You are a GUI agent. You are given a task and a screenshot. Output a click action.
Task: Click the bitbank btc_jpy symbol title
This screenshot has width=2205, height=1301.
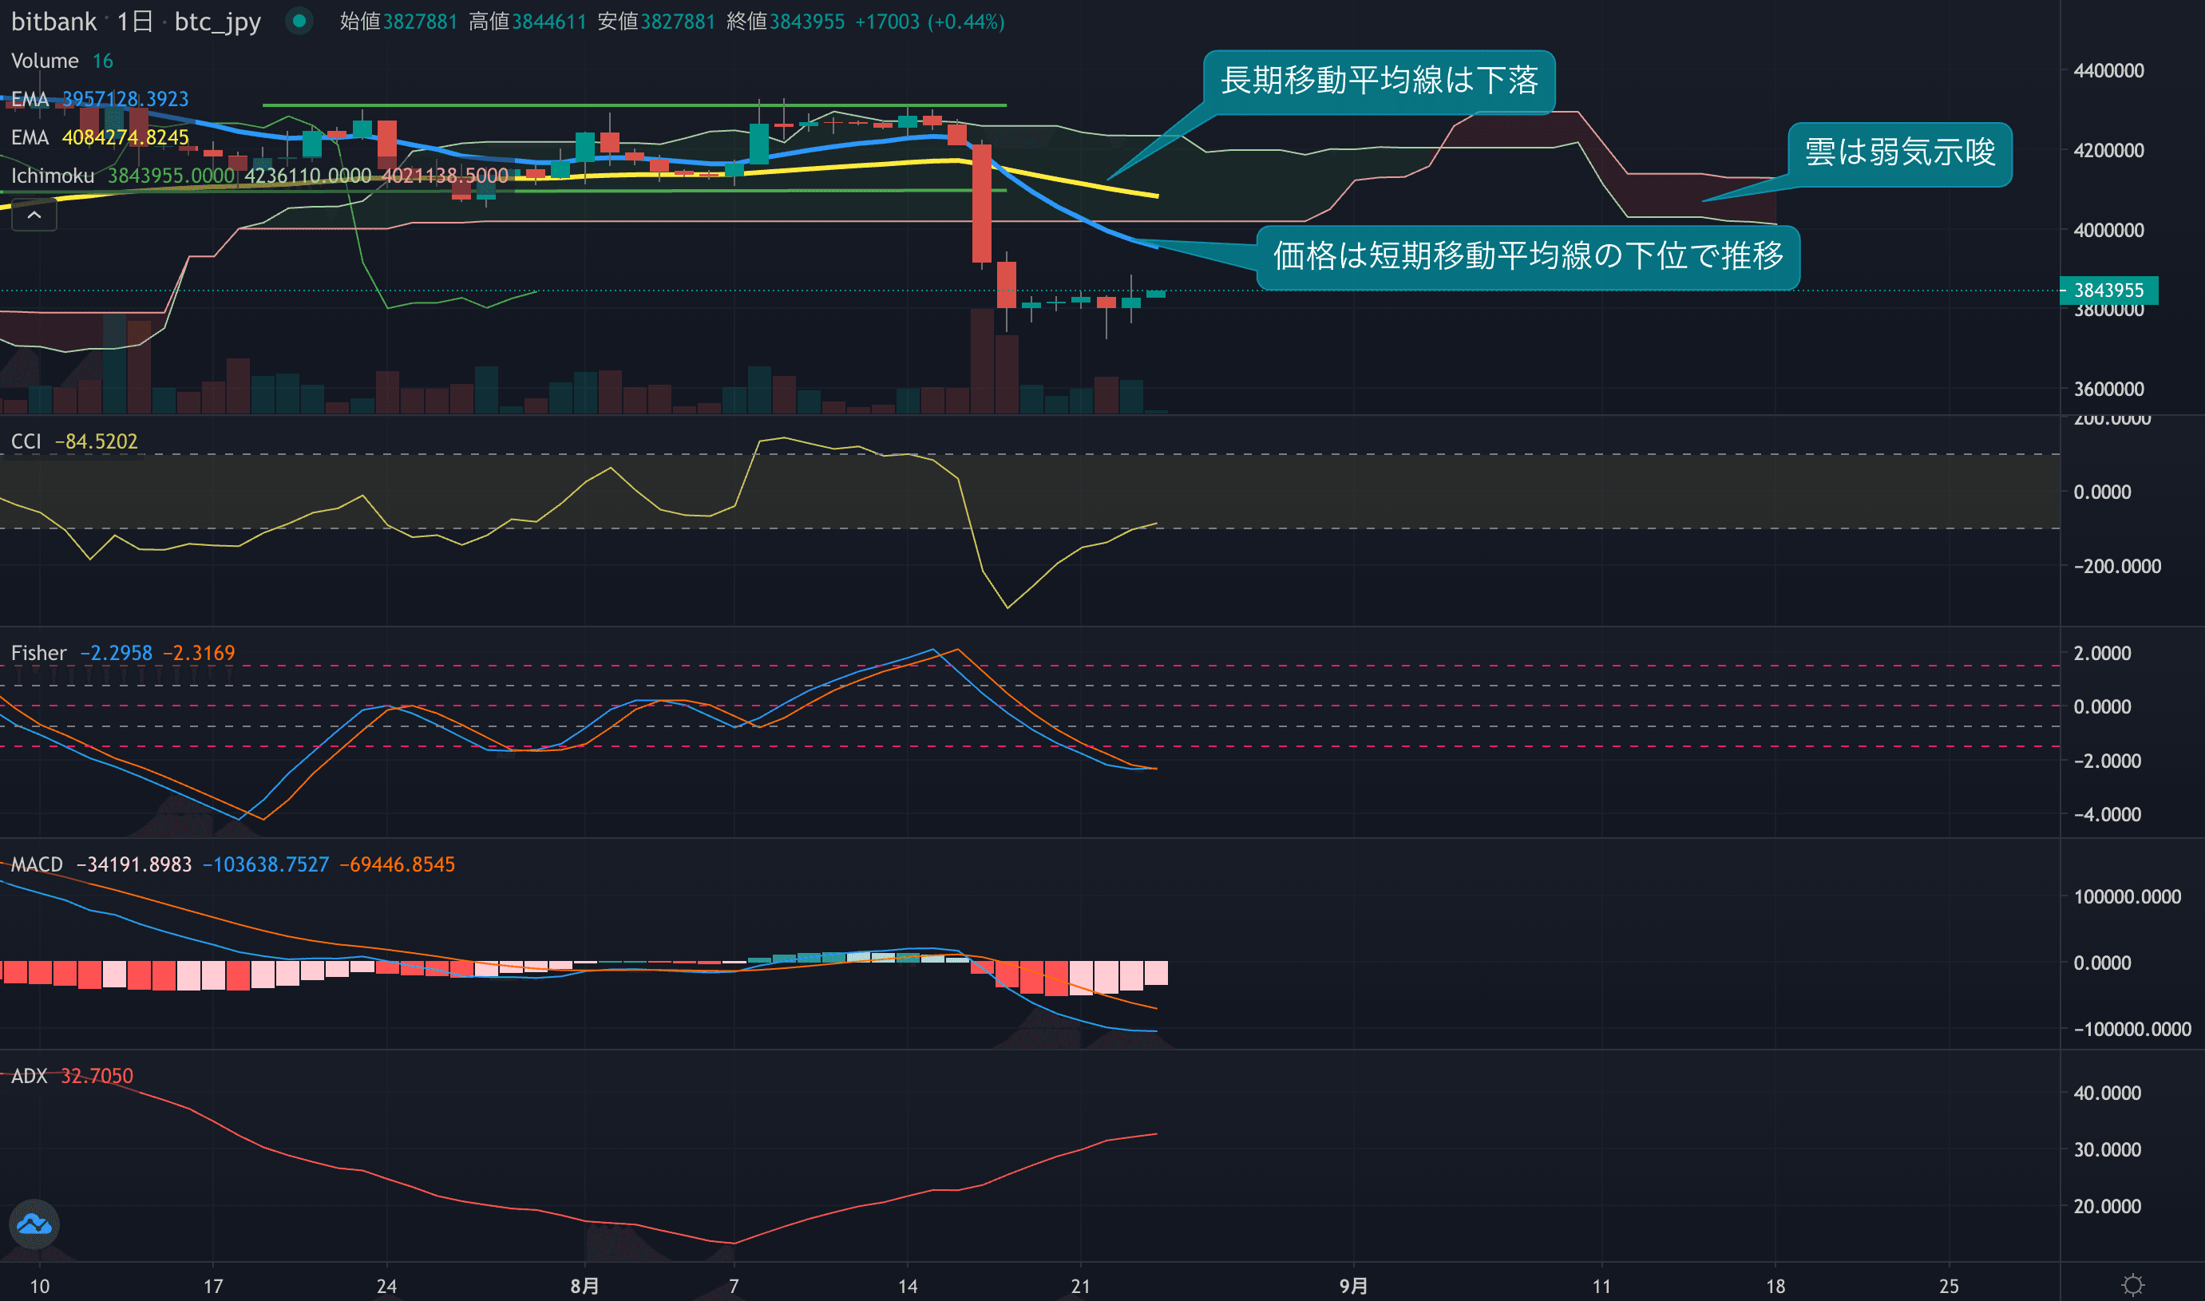(x=136, y=21)
